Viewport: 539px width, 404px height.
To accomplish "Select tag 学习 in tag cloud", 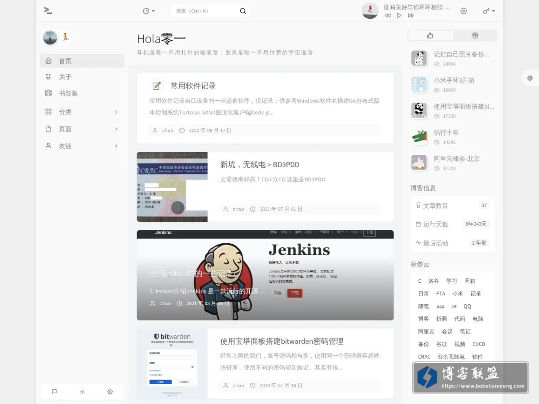I will pyautogui.click(x=451, y=281).
